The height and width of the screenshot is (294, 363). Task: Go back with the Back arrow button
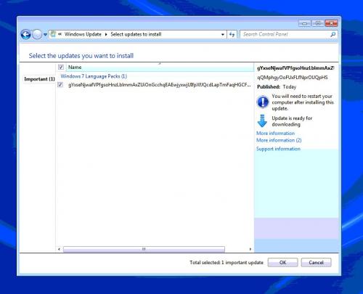pyautogui.click(x=25, y=34)
